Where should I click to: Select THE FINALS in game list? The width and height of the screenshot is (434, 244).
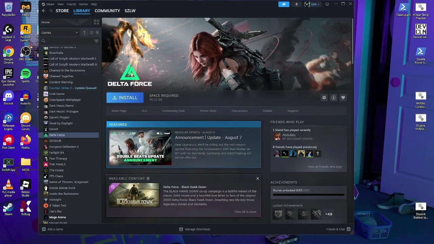57,164
